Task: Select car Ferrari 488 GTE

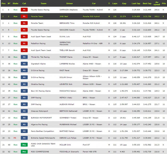Action: click(90, 152)
